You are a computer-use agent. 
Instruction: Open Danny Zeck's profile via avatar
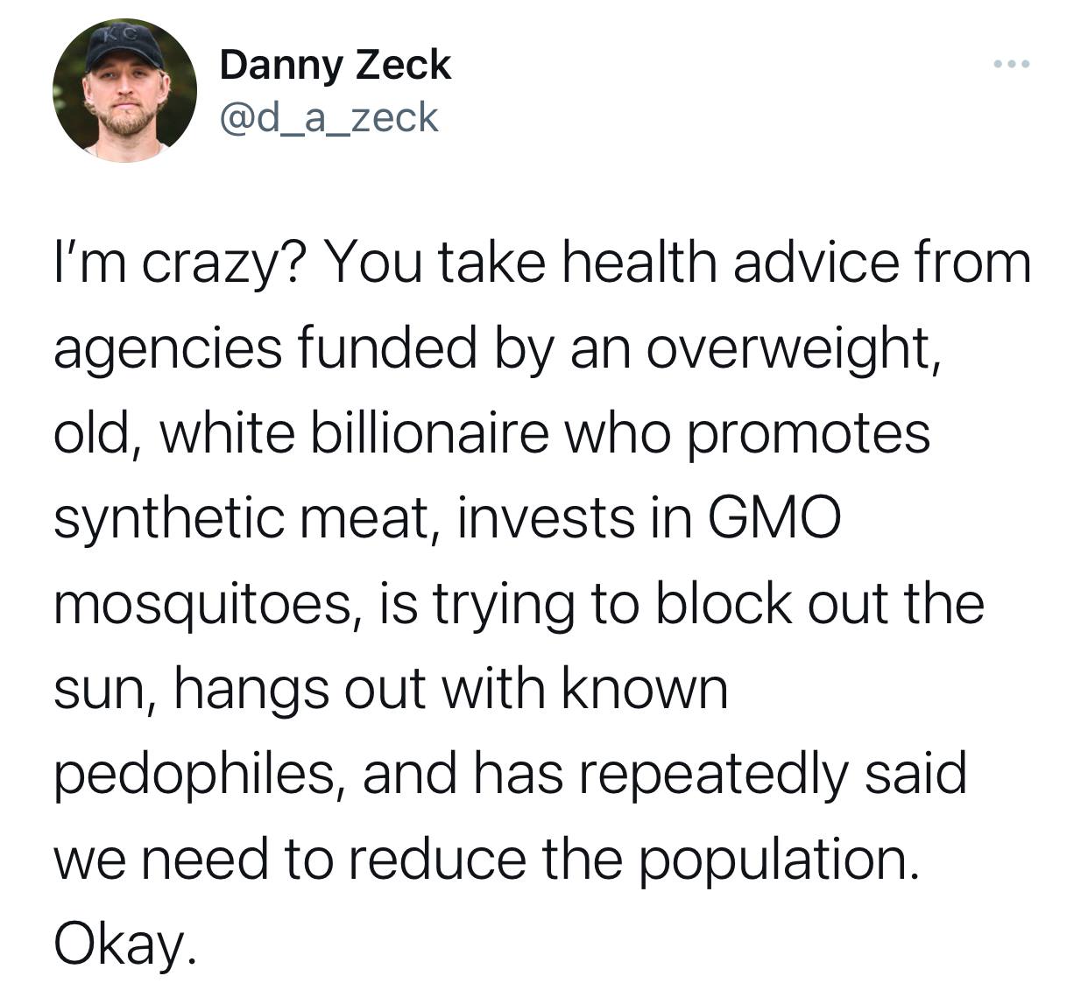[125, 90]
